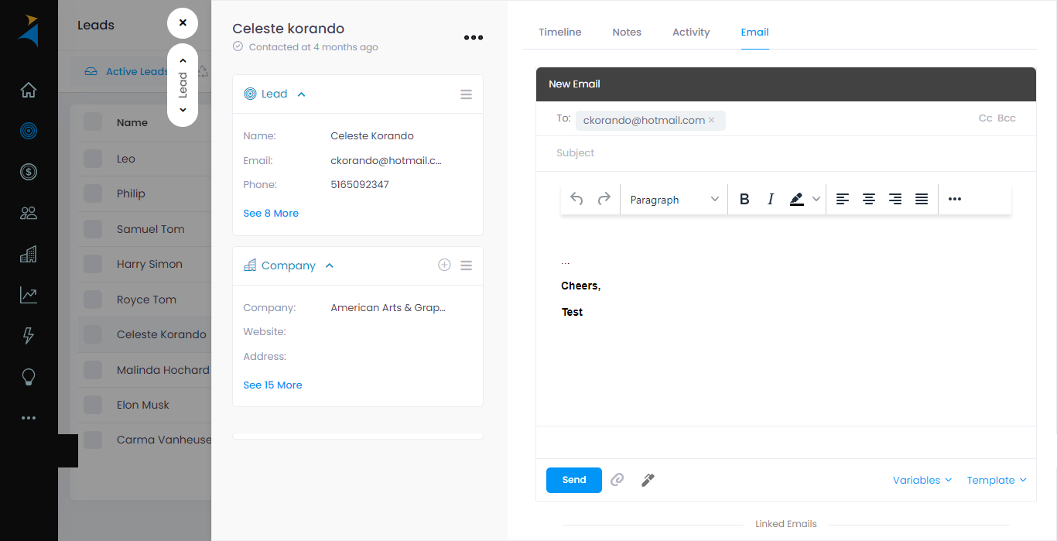Click the Subject field of the new email
Screen dimensions: 1057x541
696,152
